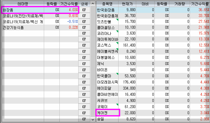210x123 pixels.
Task: Select stock 씨큐브
Action: 102,100
